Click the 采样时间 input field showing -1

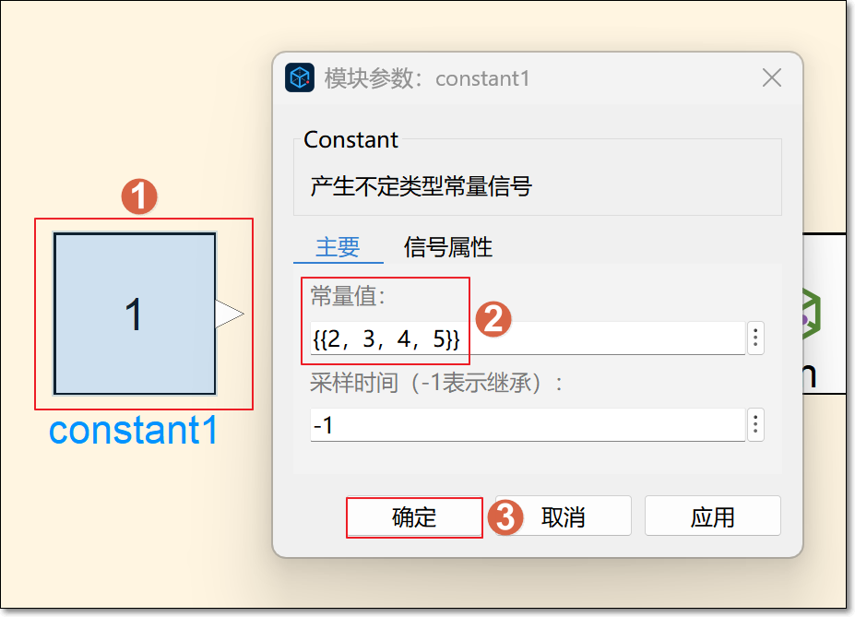pos(526,426)
